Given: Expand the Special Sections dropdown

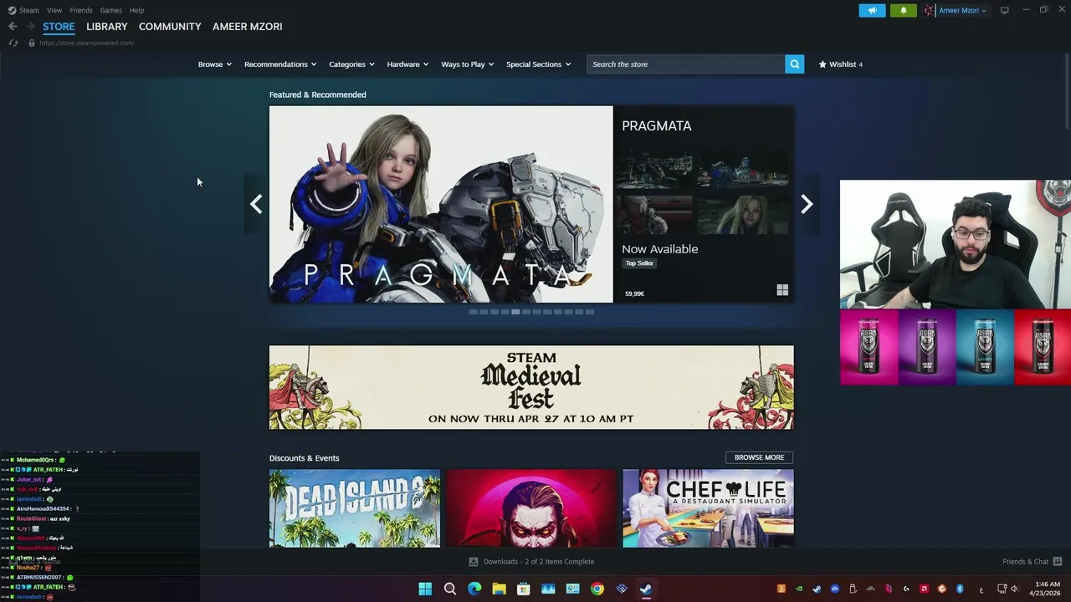Looking at the screenshot, I should (x=538, y=64).
